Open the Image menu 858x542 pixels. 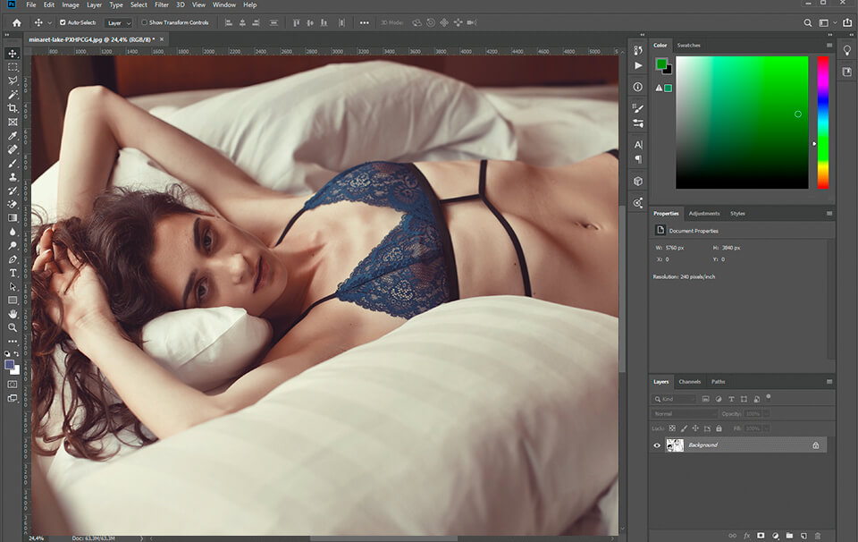tap(71, 5)
